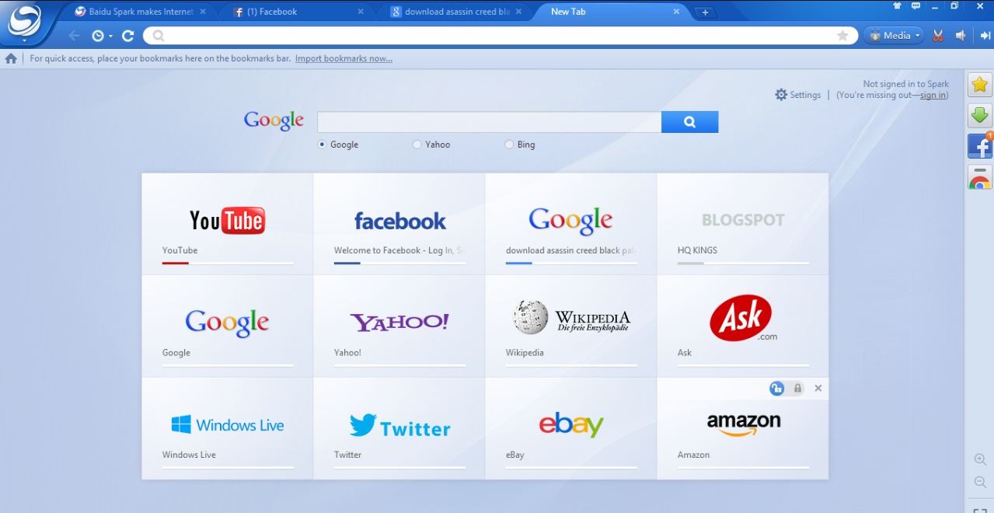
Task: Select the Yahoo search engine radio button
Action: pos(417,145)
